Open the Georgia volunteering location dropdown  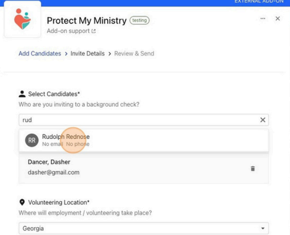click(x=144, y=228)
